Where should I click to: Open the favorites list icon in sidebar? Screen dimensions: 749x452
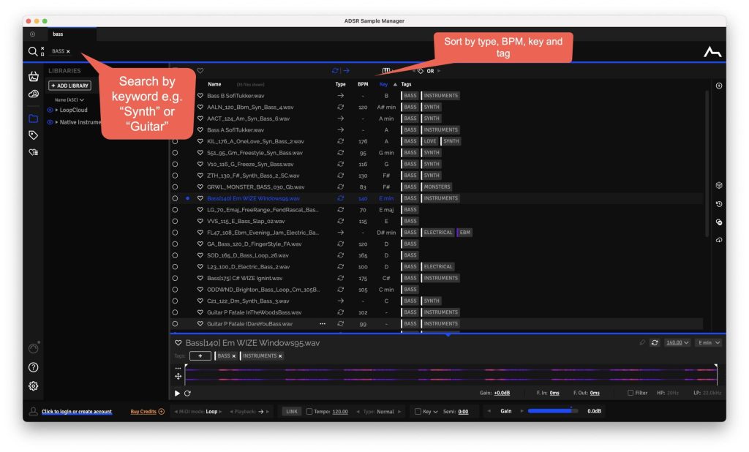coord(33,152)
